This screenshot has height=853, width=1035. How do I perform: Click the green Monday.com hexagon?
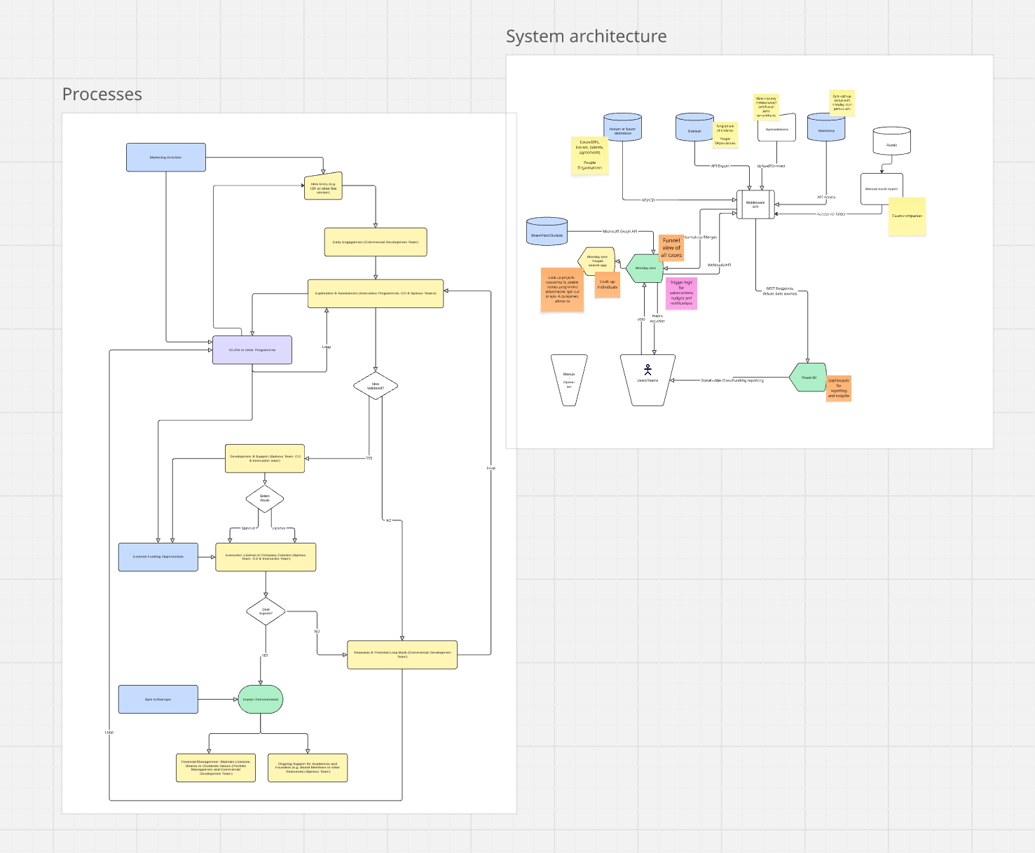coord(645,268)
